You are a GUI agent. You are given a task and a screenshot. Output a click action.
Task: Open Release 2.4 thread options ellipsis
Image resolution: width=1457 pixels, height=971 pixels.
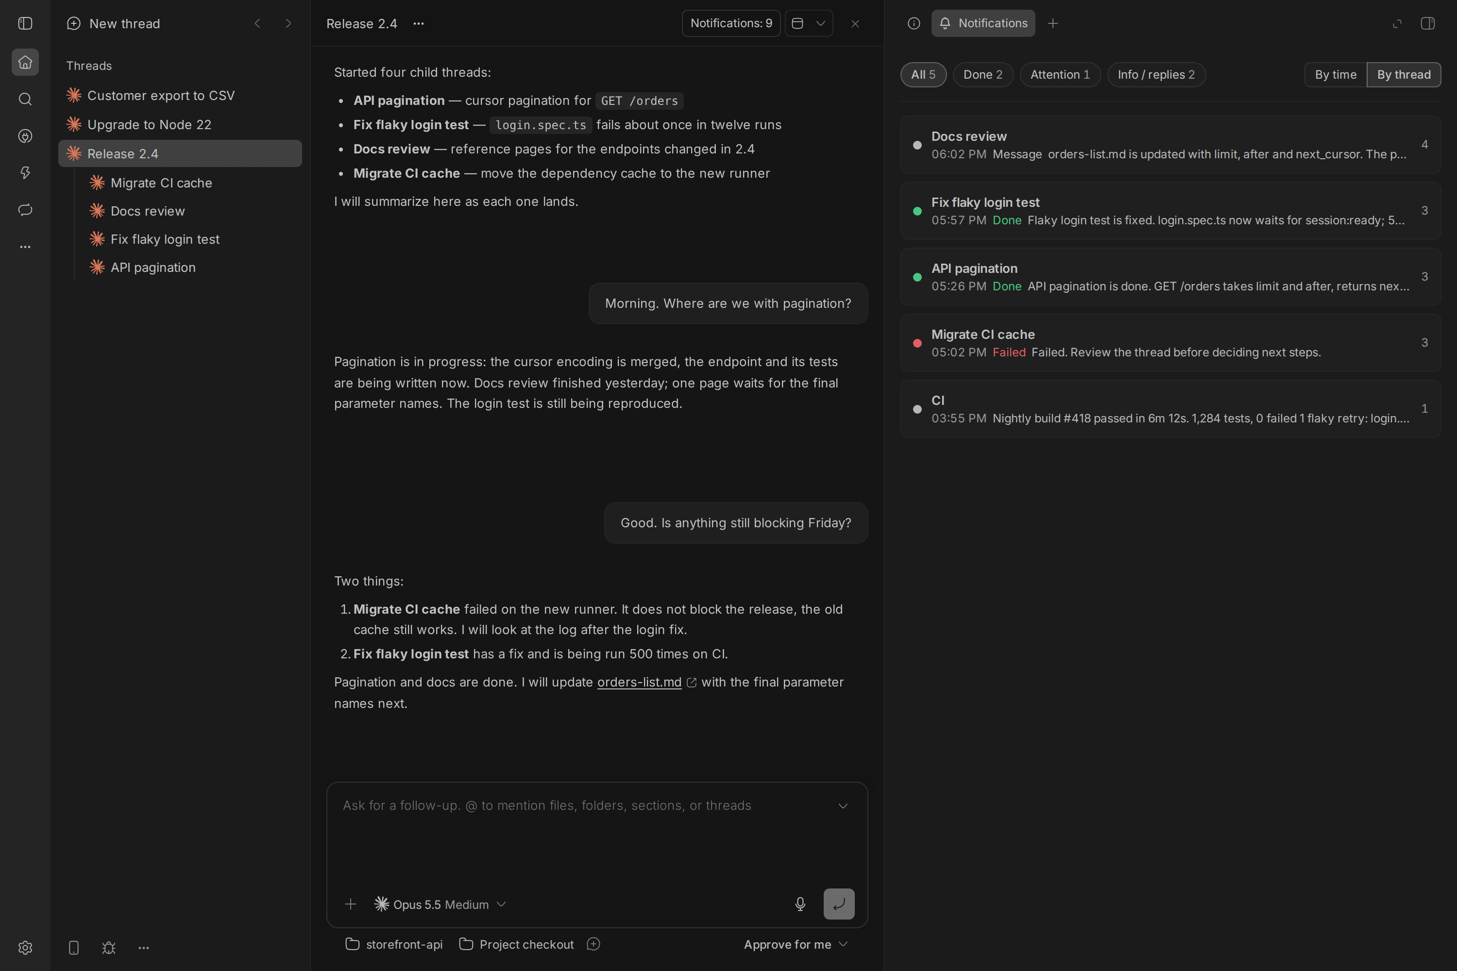point(419,23)
